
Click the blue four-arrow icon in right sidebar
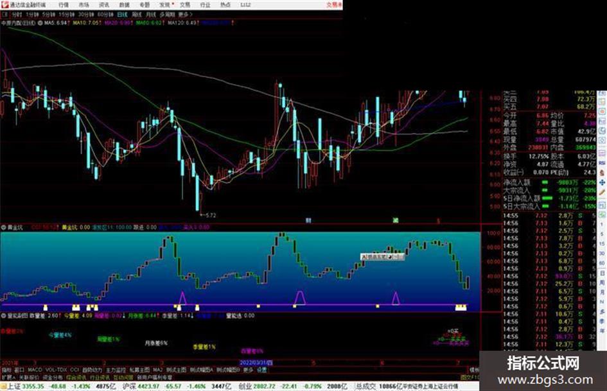(x=602, y=182)
